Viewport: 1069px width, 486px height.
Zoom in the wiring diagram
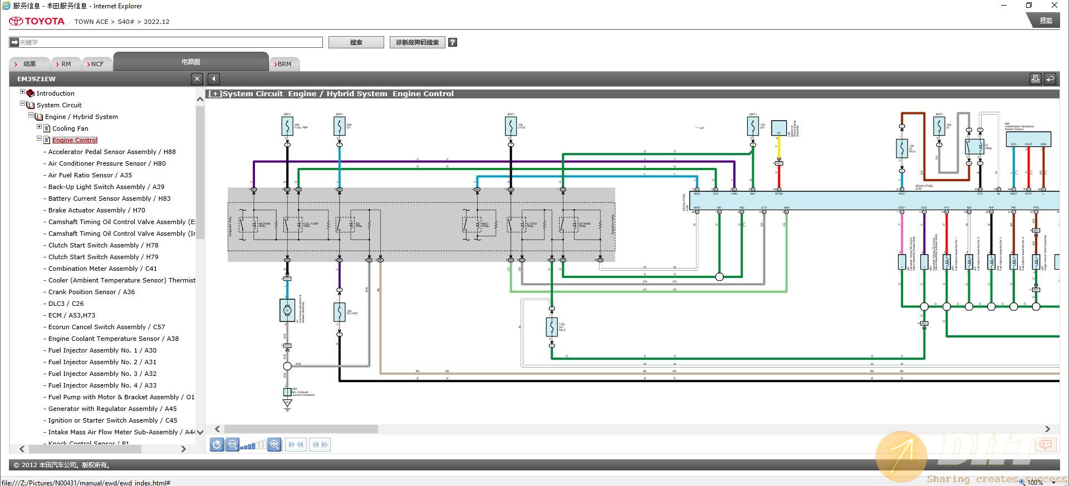tap(274, 444)
